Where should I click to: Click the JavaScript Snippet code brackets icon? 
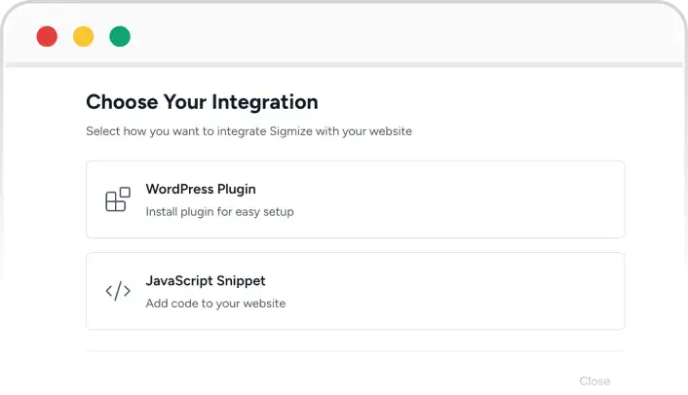point(118,291)
